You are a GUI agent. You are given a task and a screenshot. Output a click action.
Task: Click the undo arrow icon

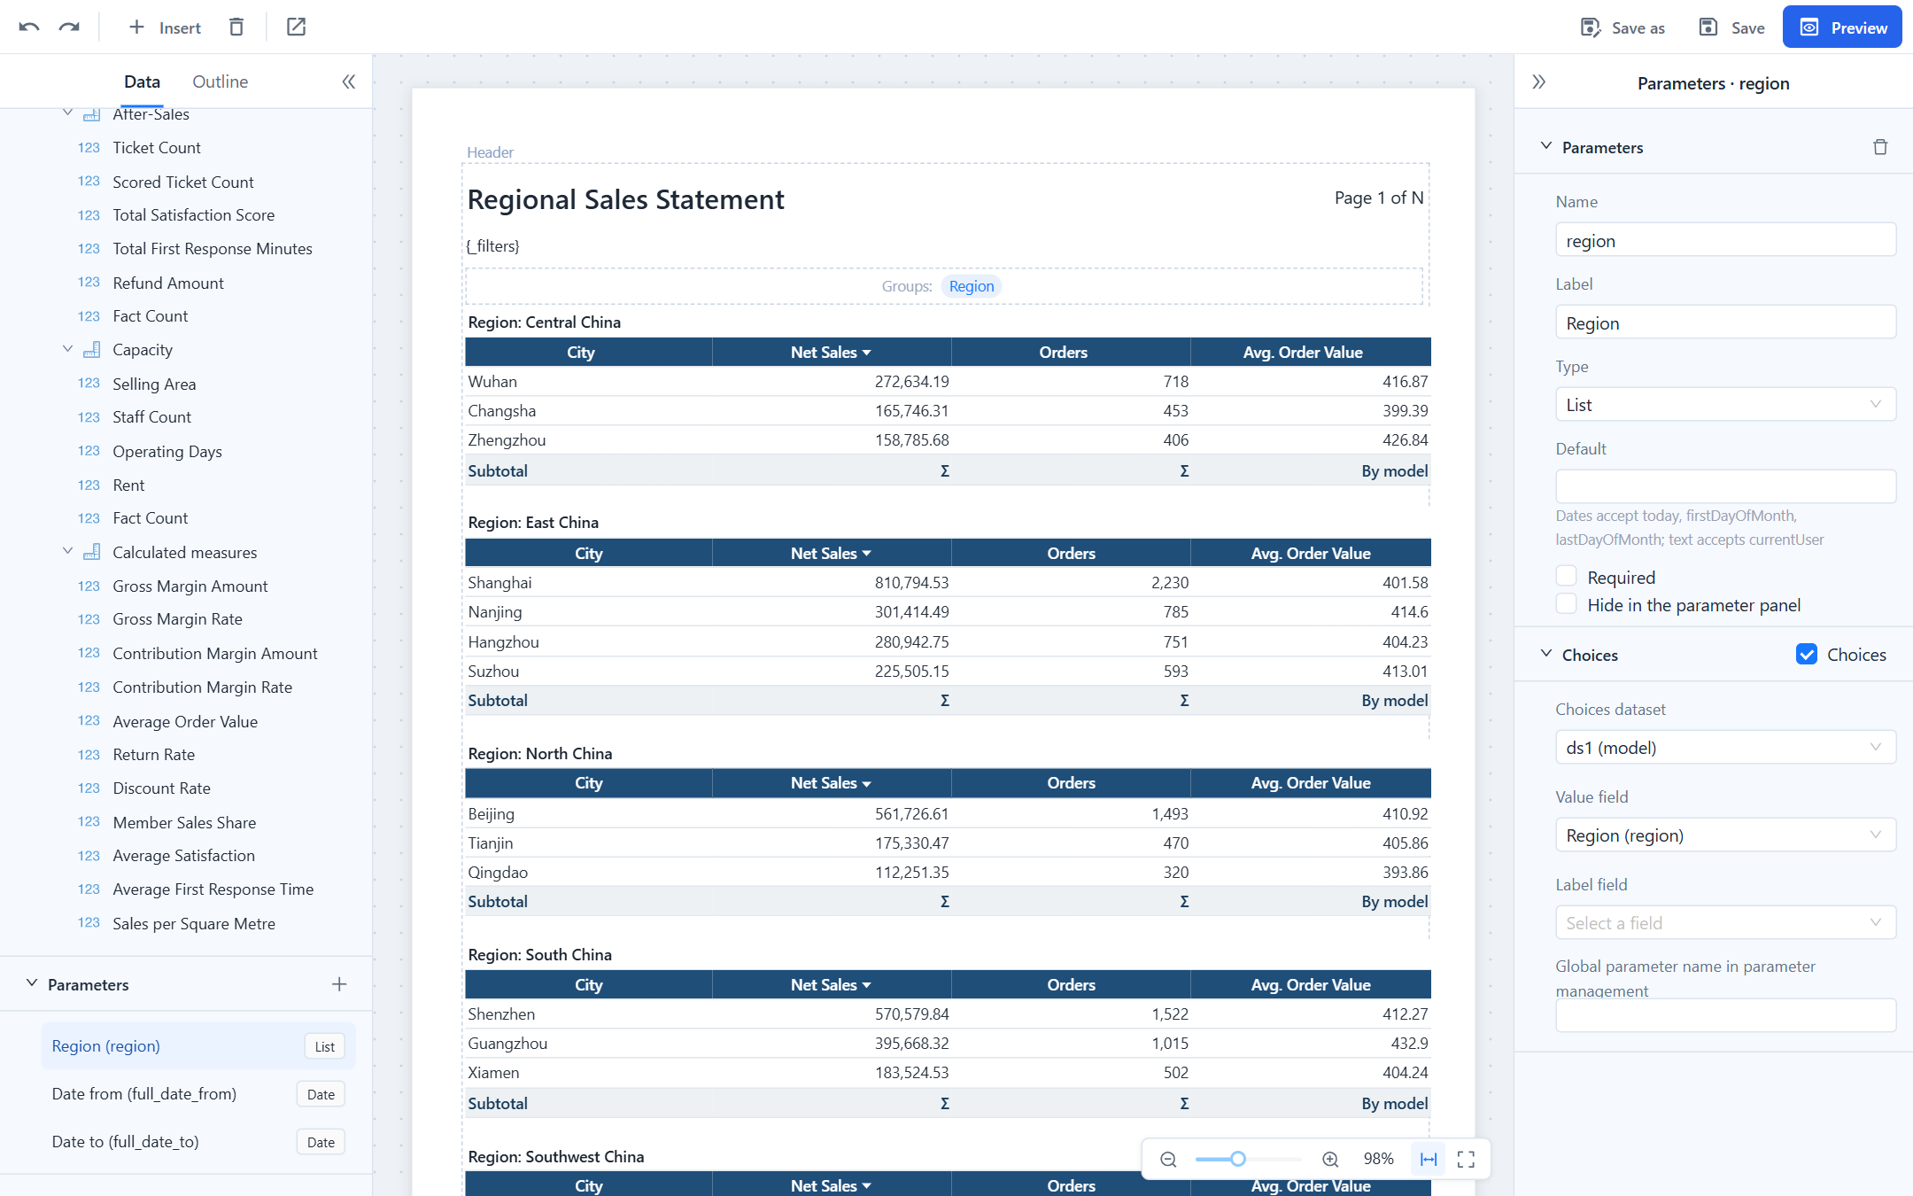pos(29,27)
